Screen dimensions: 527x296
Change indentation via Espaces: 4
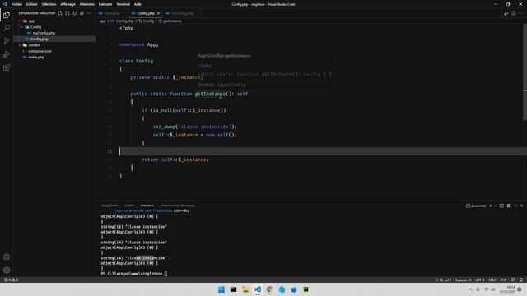tap(464, 280)
